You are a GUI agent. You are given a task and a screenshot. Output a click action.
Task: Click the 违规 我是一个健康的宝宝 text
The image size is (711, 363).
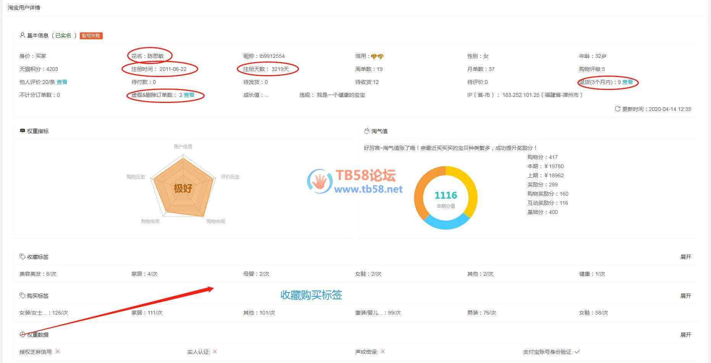pos(332,95)
